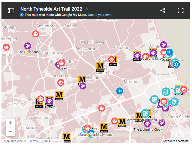Zoom in with the plus button

coord(10,123)
